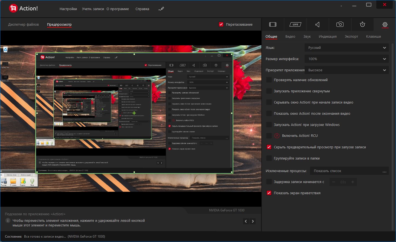396x242 pixels.
Task: Open the Справка menu link
Action: point(142,9)
